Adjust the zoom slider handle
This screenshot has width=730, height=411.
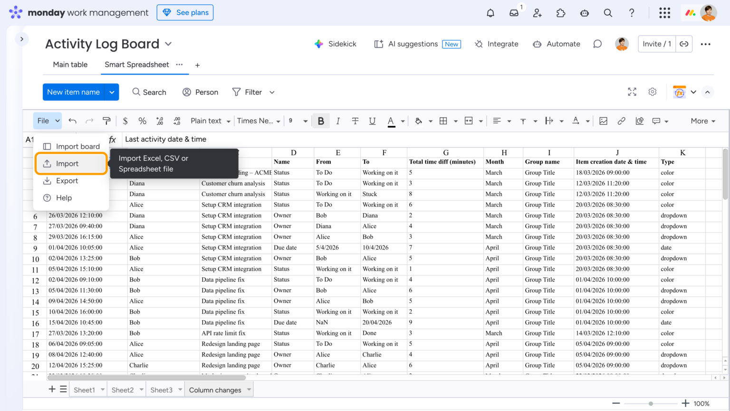pos(651,403)
